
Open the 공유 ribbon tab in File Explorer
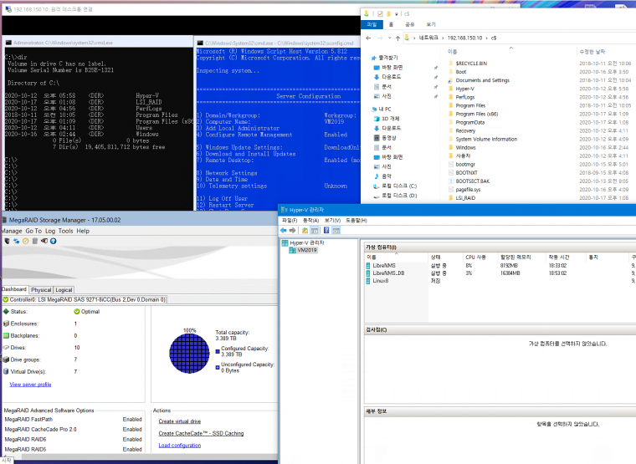tap(411, 25)
